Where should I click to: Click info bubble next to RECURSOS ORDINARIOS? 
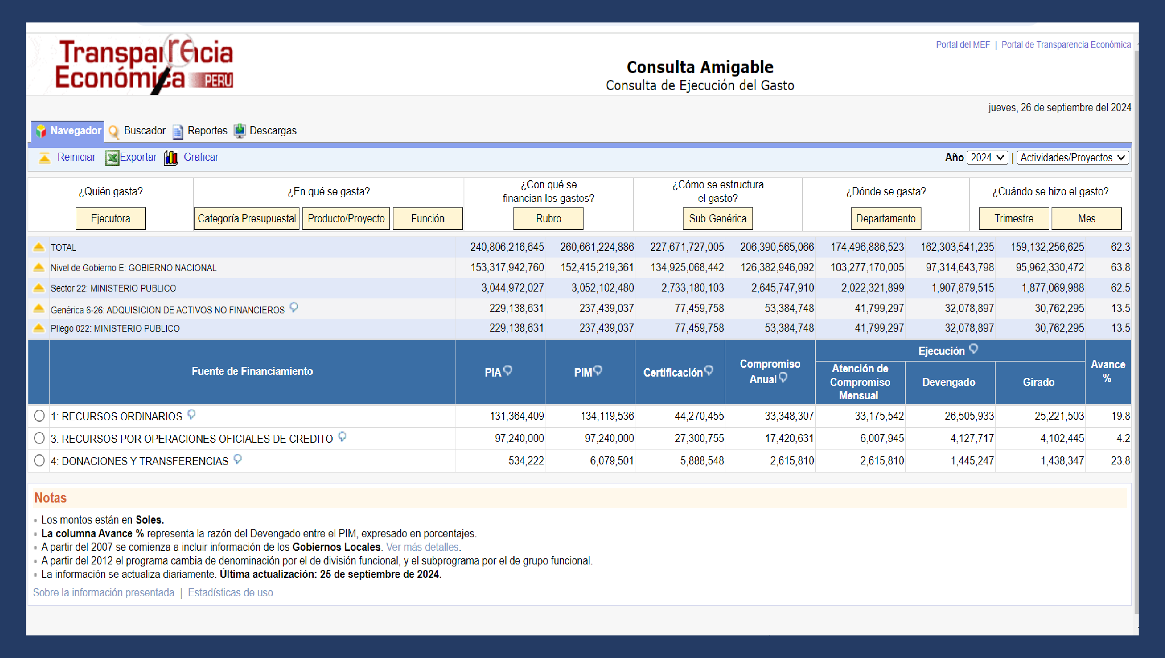[x=192, y=414]
